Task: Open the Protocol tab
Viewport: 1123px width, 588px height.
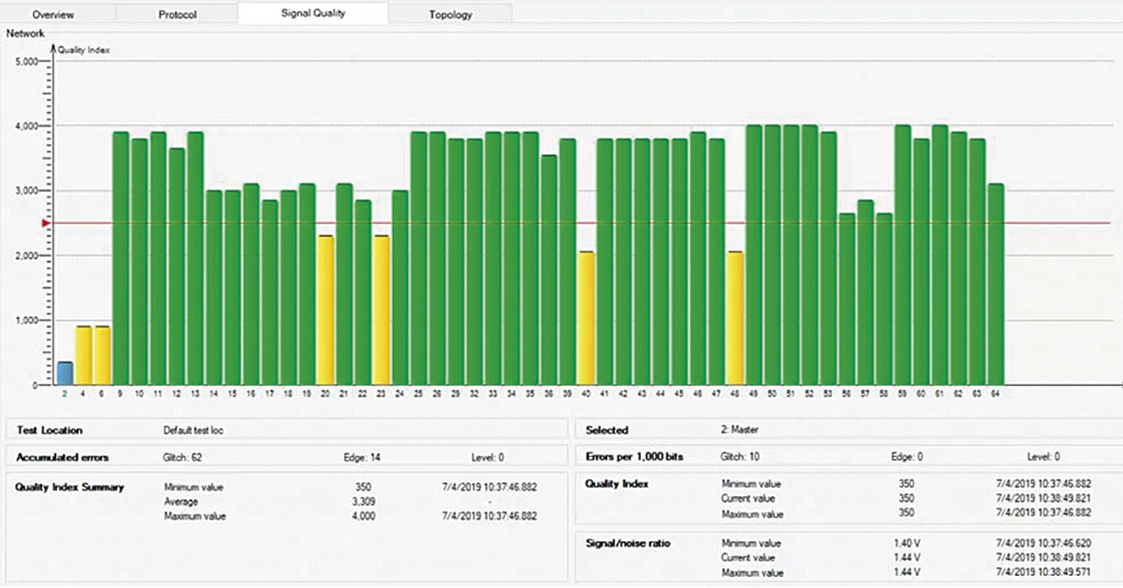Action: pyautogui.click(x=177, y=14)
